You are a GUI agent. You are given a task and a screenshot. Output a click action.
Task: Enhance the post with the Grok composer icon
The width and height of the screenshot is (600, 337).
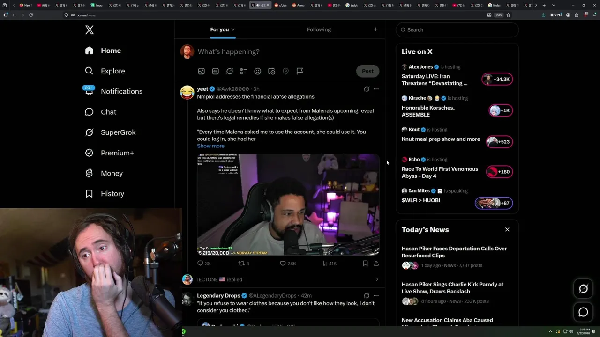tap(229, 71)
